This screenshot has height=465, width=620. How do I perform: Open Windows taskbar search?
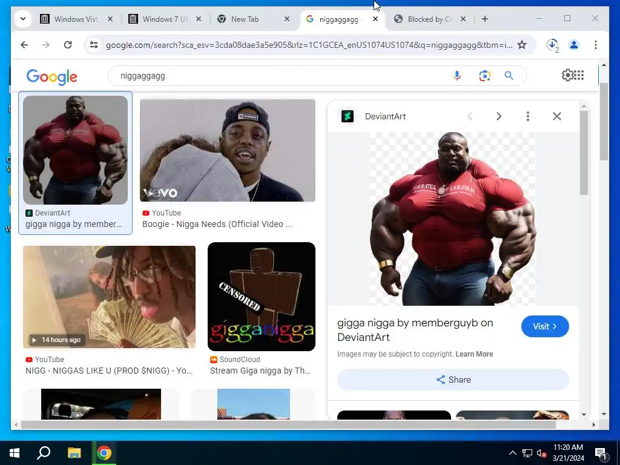[x=44, y=453]
